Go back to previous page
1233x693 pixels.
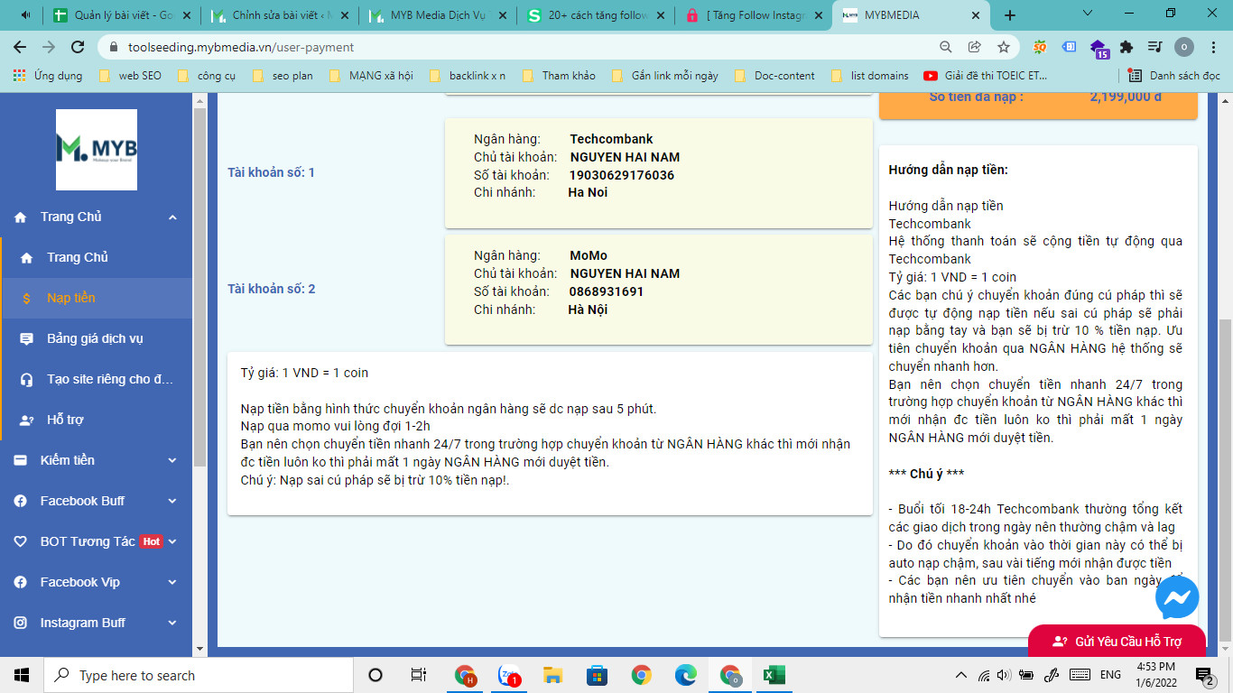[20, 47]
